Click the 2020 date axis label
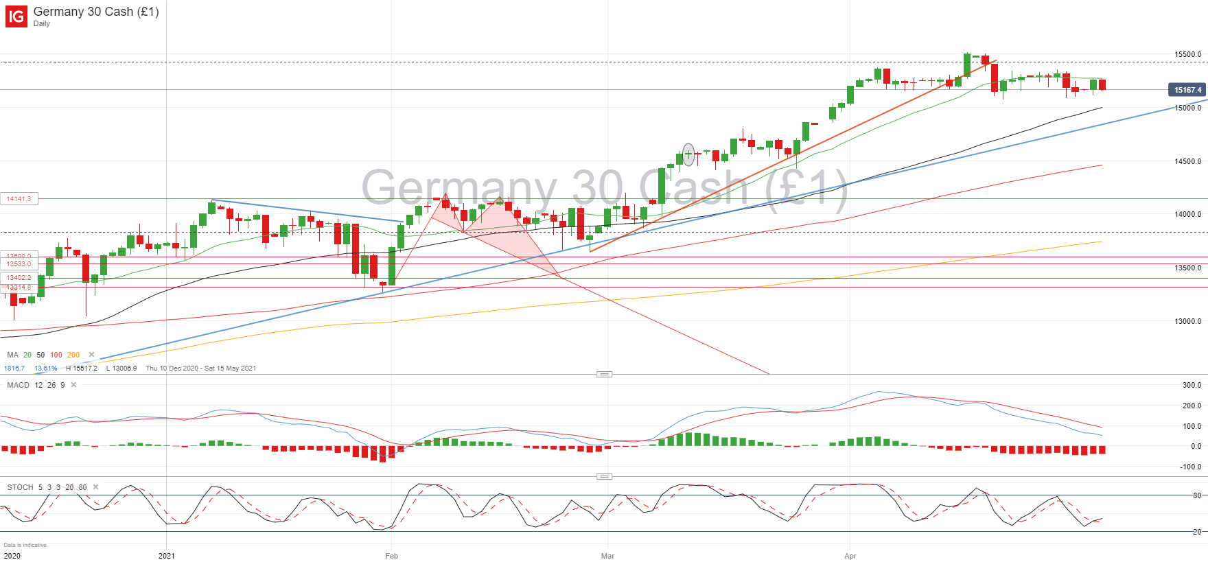 12,556
